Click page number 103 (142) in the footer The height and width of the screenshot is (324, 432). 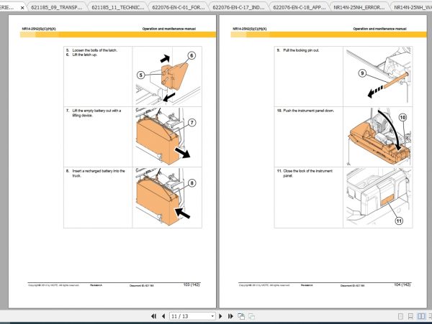pyautogui.click(x=192, y=285)
